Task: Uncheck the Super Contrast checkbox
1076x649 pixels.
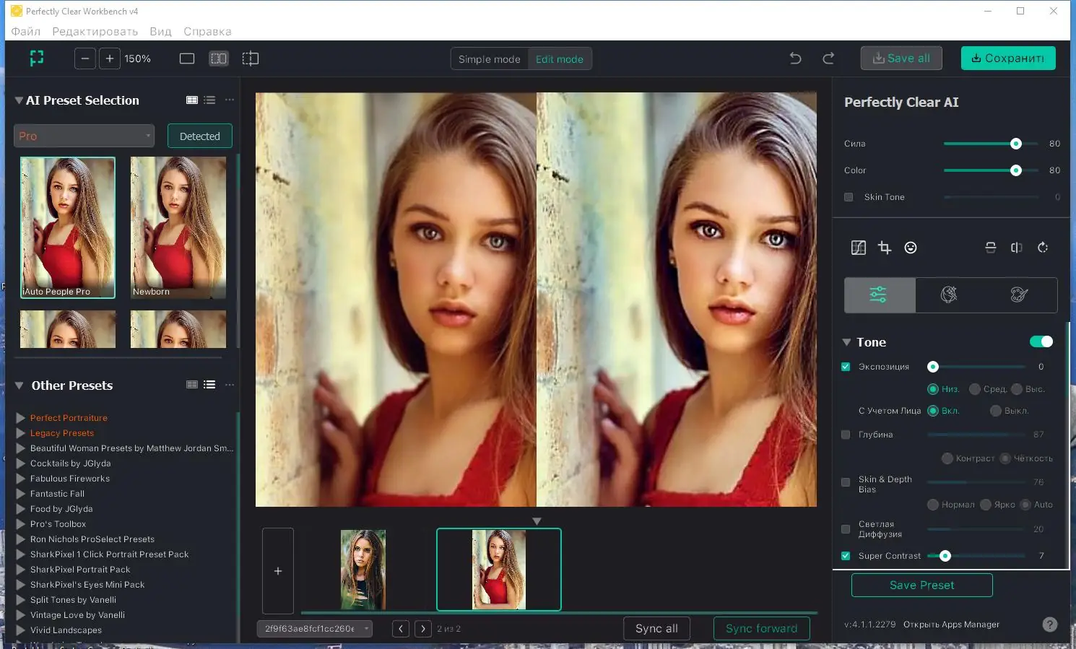Action: (x=846, y=556)
